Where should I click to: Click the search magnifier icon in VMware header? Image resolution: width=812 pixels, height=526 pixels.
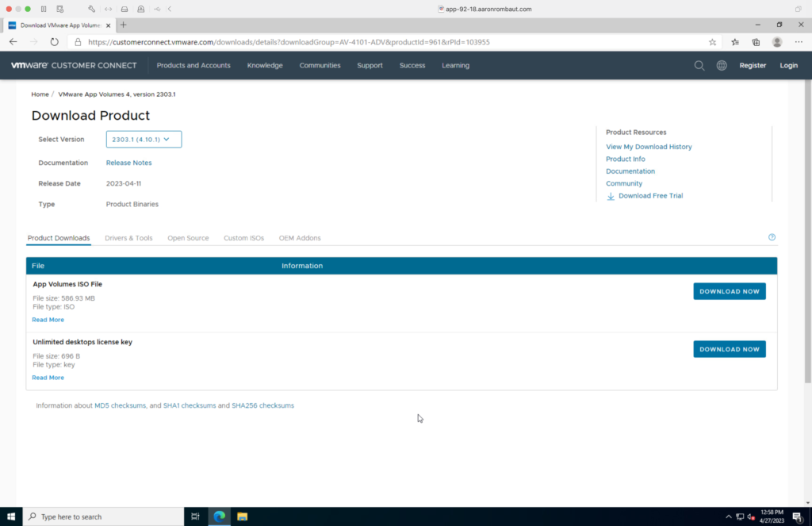tap(699, 66)
